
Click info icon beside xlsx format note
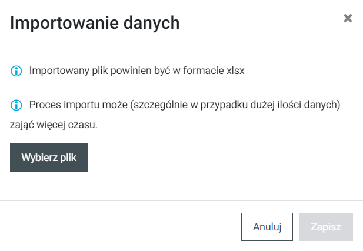[16, 72]
